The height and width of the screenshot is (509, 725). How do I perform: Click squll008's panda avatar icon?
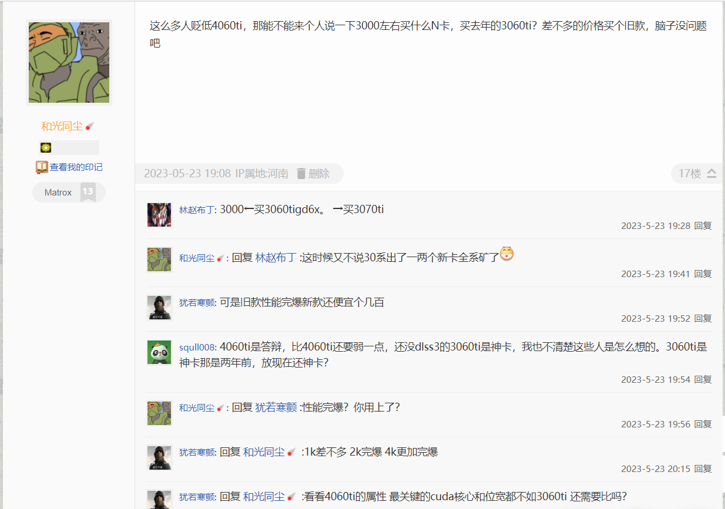[159, 352]
